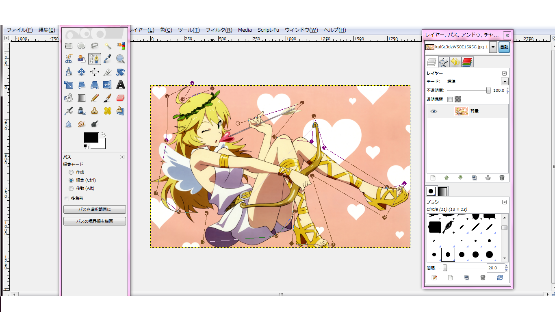Screen dimensions: 555x312
Task: Click the black foreground color swatch
Action: 91,137
